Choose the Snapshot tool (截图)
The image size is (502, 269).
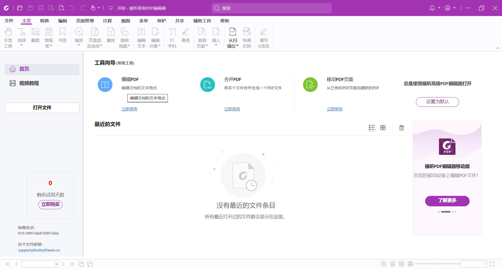(35, 35)
